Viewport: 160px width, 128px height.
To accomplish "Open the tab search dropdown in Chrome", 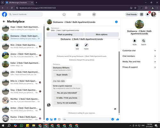I will pyautogui.click(x=2, y=3).
